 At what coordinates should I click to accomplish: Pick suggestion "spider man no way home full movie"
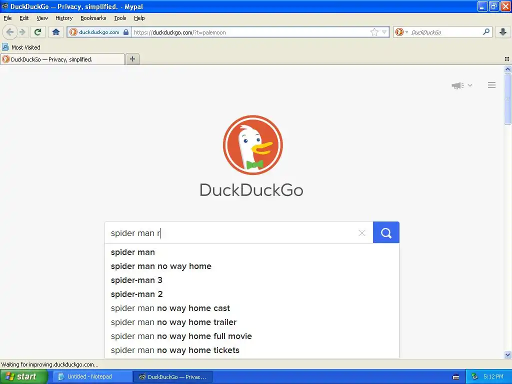click(x=252, y=336)
